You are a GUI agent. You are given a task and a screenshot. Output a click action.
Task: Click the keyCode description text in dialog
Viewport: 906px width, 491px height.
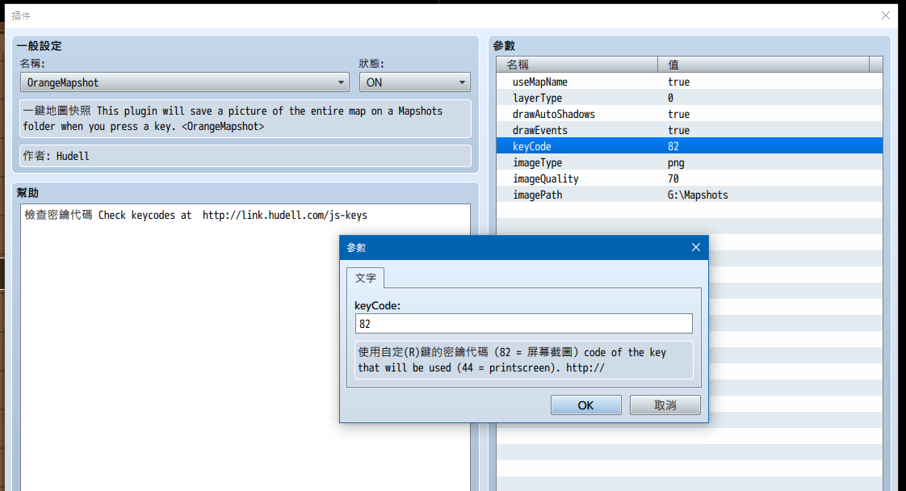(x=523, y=360)
